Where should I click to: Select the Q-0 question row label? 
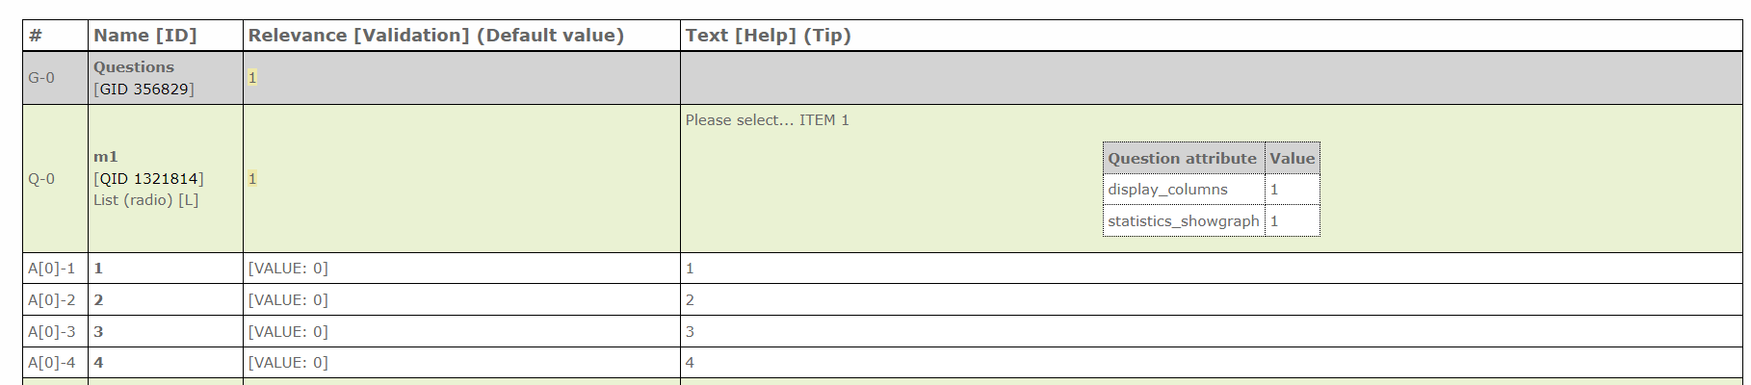(41, 179)
